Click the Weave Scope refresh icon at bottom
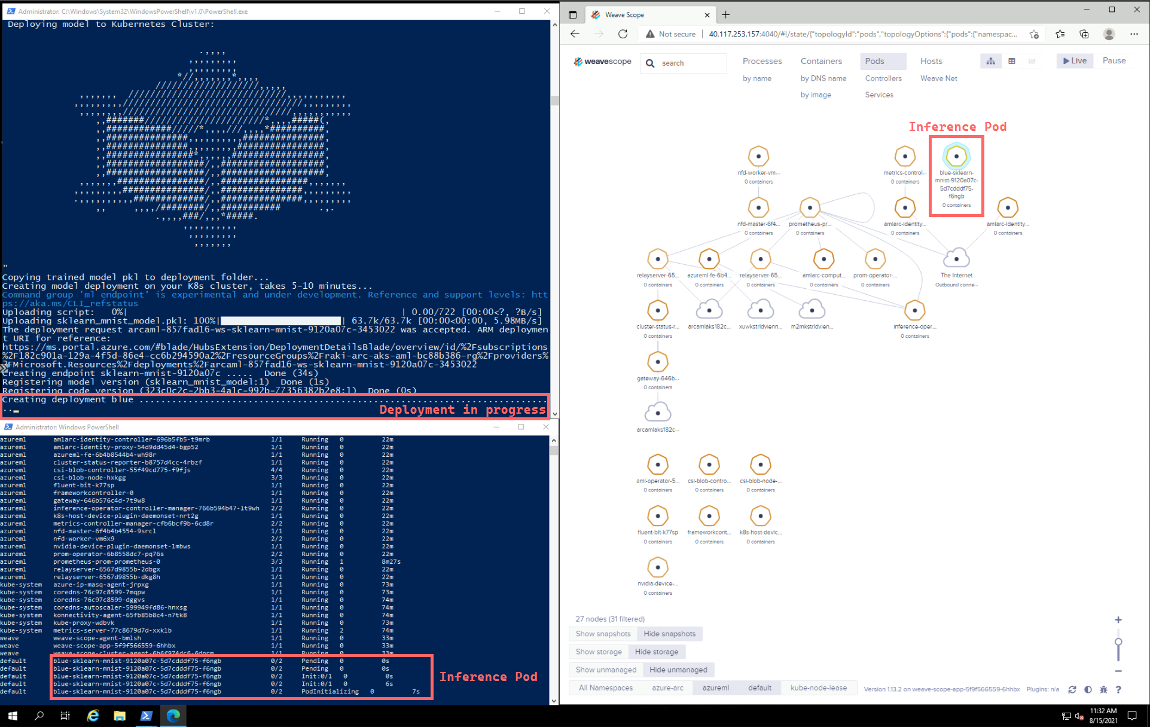The width and height of the screenshot is (1150, 727). coord(1072,689)
